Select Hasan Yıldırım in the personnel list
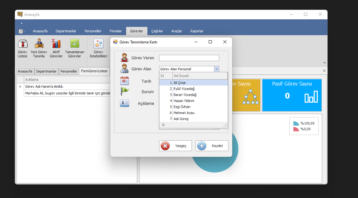This screenshot has height=198, width=358. point(193,101)
